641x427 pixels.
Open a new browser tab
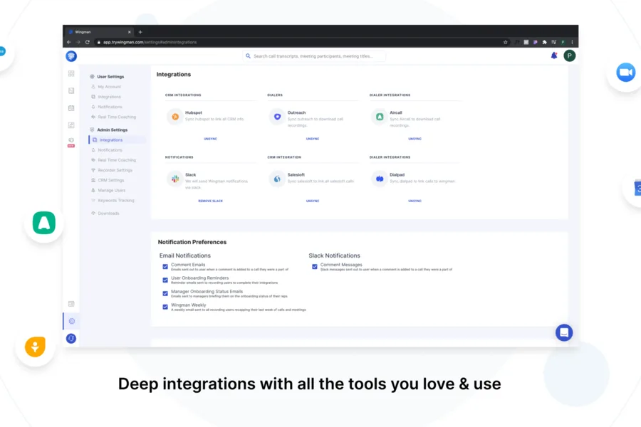[140, 32]
